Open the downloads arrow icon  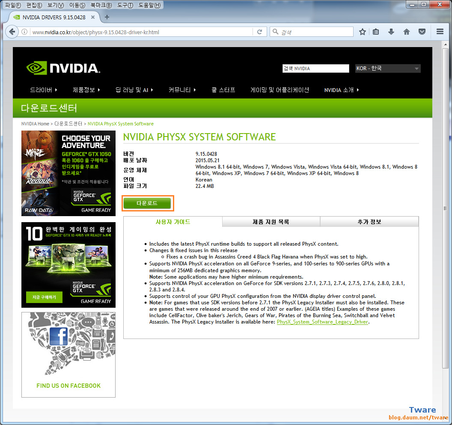pos(391,32)
